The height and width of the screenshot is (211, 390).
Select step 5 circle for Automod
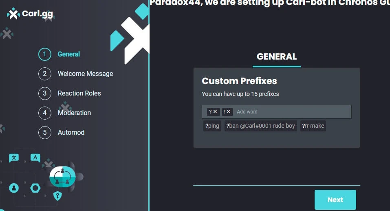coord(45,132)
